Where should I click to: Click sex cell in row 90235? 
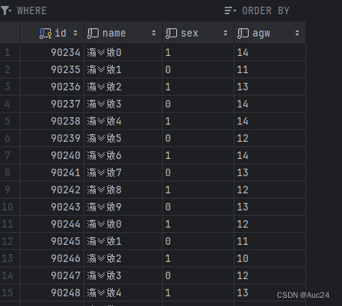click(x=198, y=69)
